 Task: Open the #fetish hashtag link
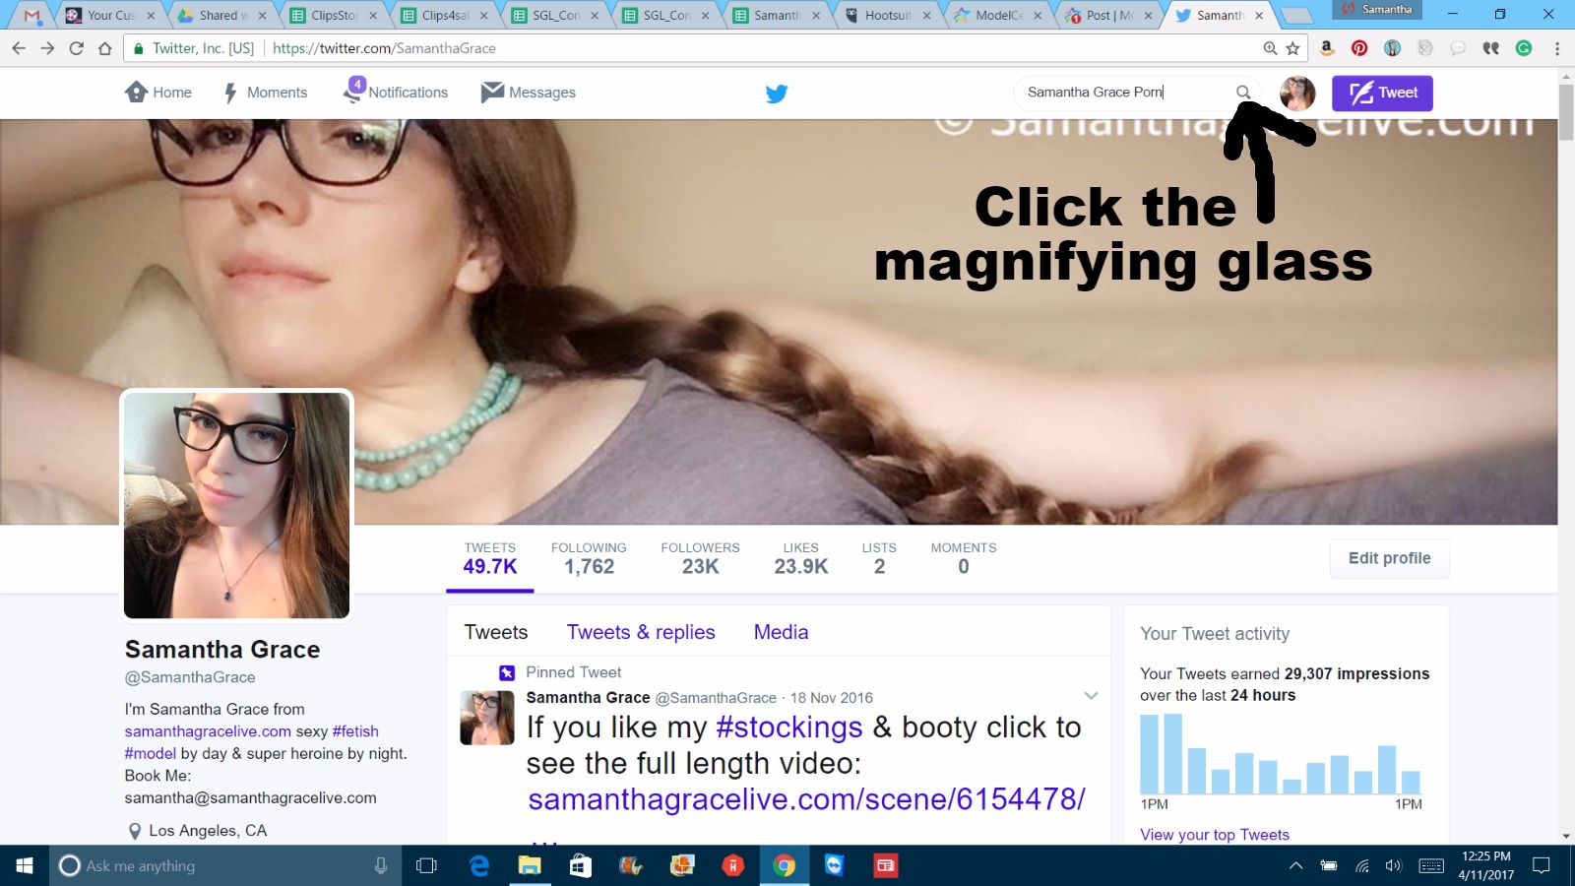[355, 731]
